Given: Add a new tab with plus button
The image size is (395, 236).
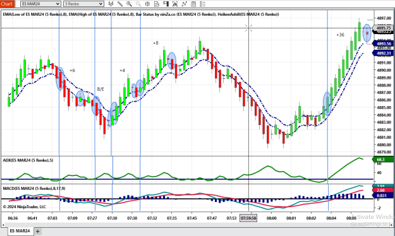Looking at the screenshot, I should click(37, 231).
